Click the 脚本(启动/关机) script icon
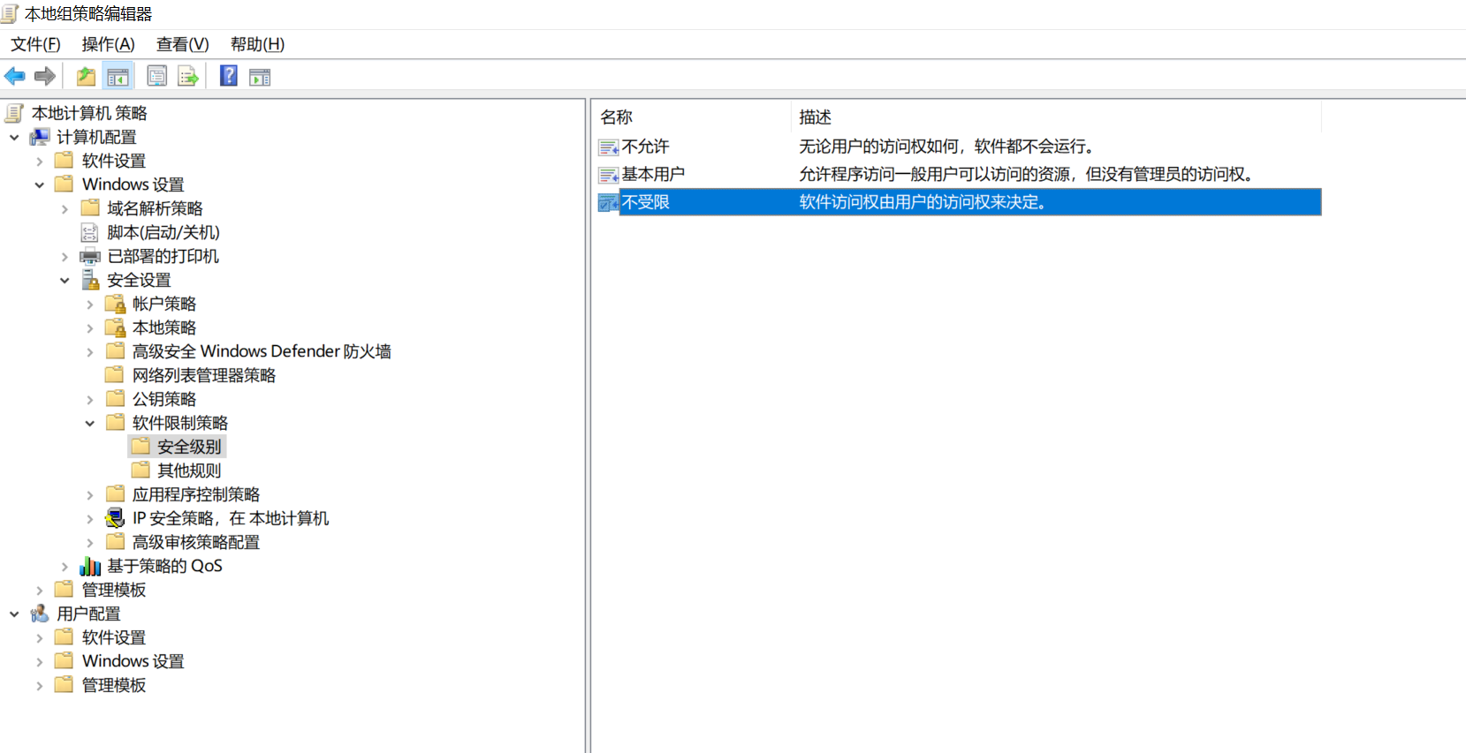The image size is (1466, 753). (x=90, y=232)
